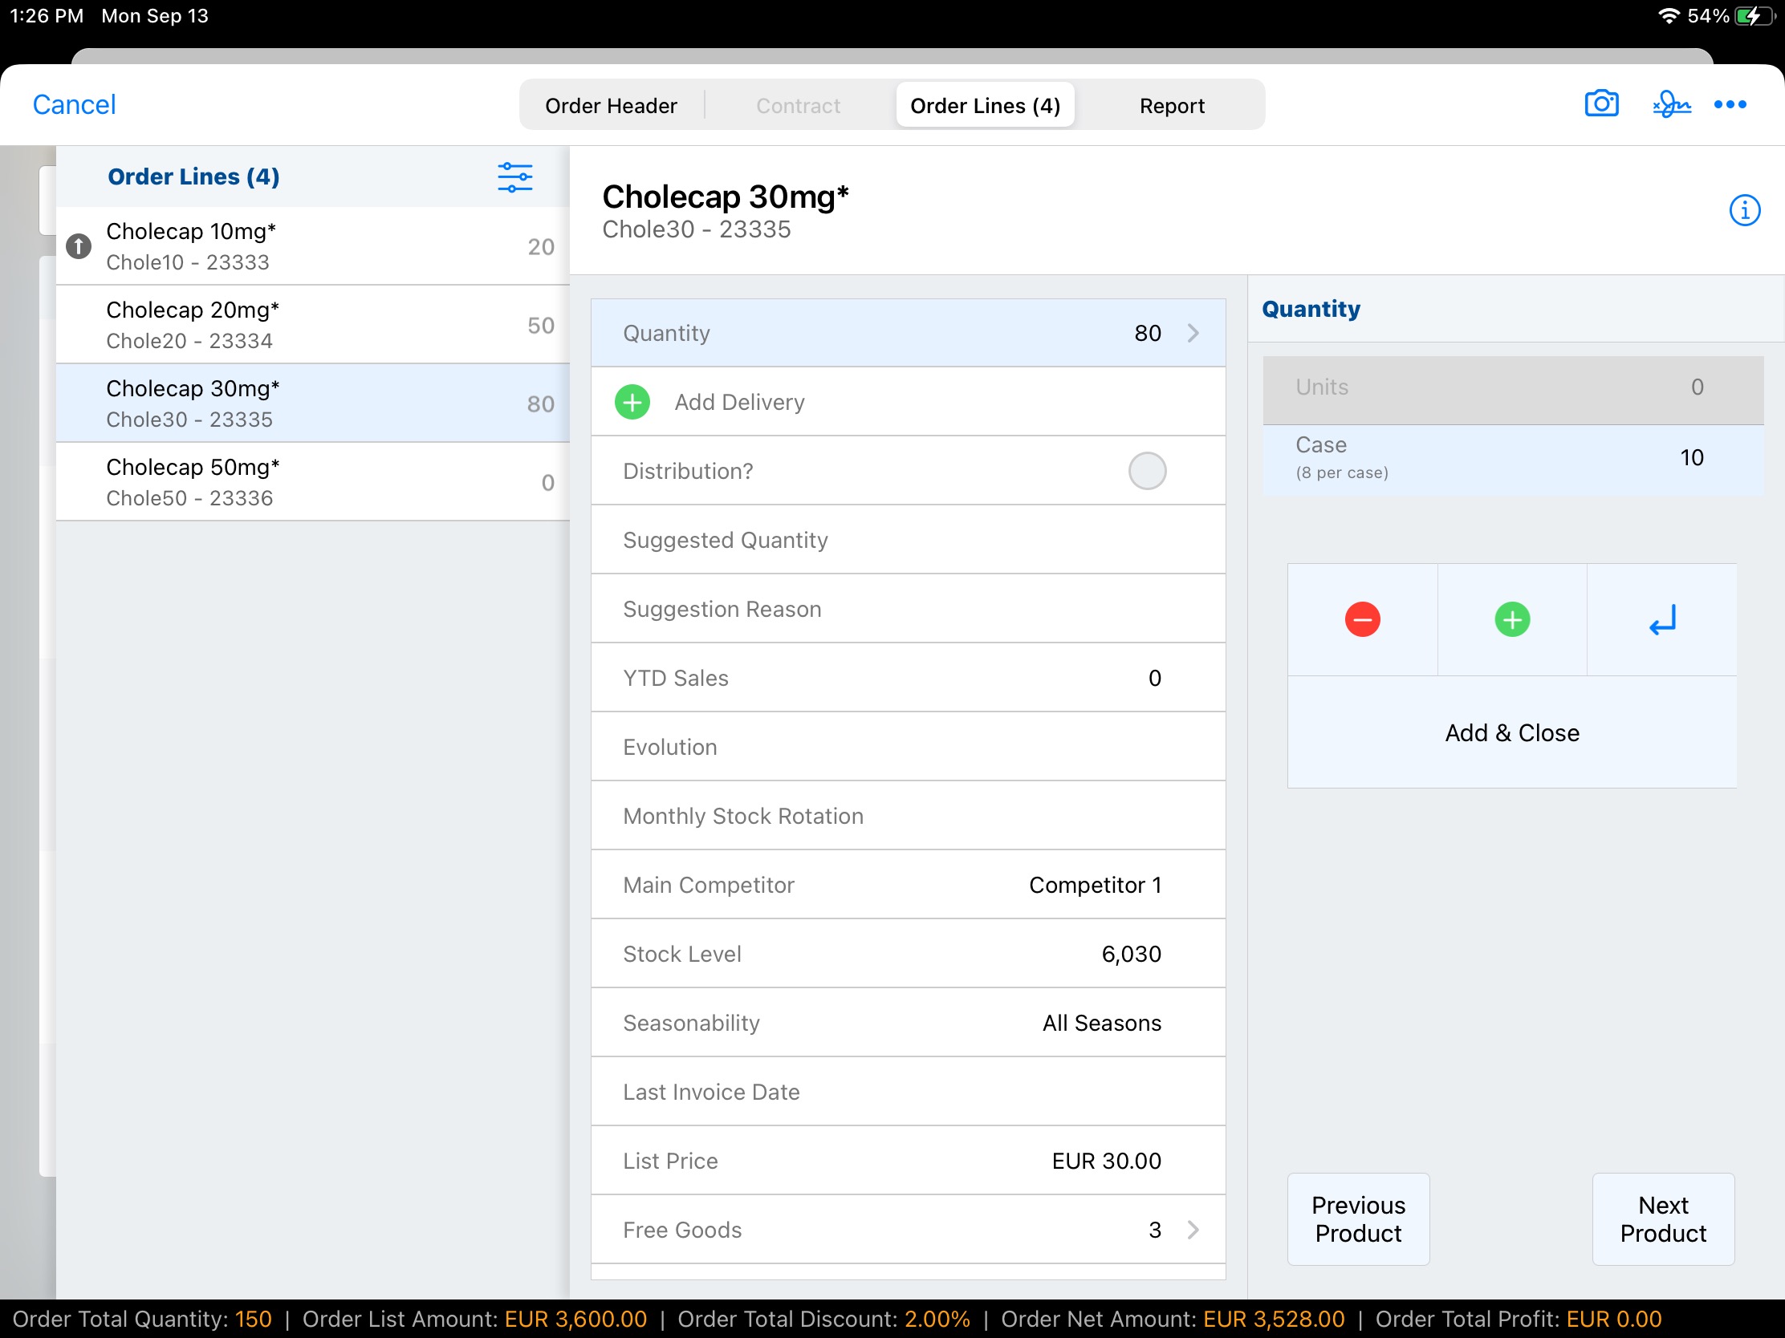Image resolution: width=1785 pixels, height=1338 pixels.
Task: Open product info circle icon
Action: (1743, 210)
